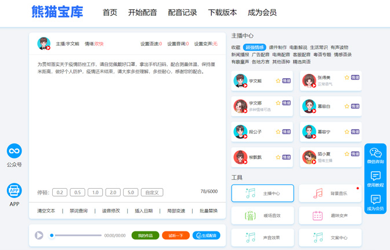Star the anchor 宇文娜
The height and width of the screenshot is (250, 390).
[278, 102]
